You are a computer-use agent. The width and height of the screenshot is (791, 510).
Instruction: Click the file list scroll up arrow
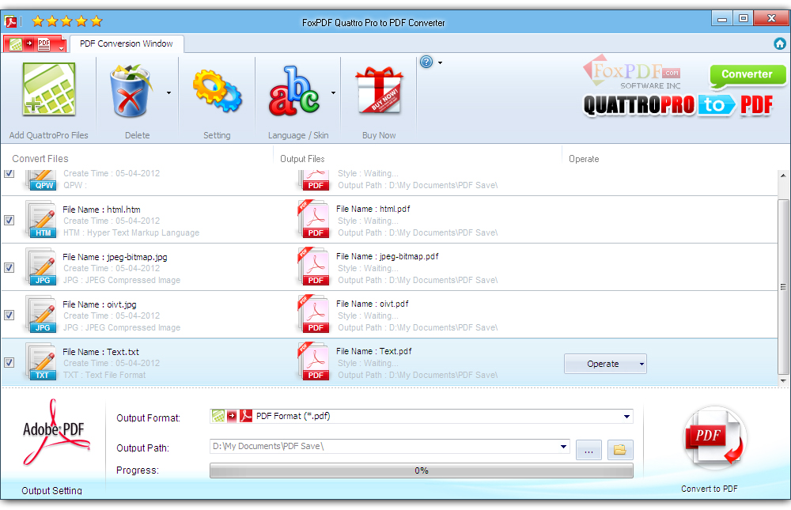783,176
